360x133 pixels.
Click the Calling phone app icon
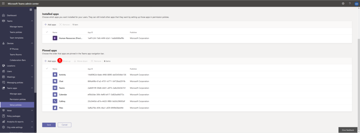coord(55,101)
